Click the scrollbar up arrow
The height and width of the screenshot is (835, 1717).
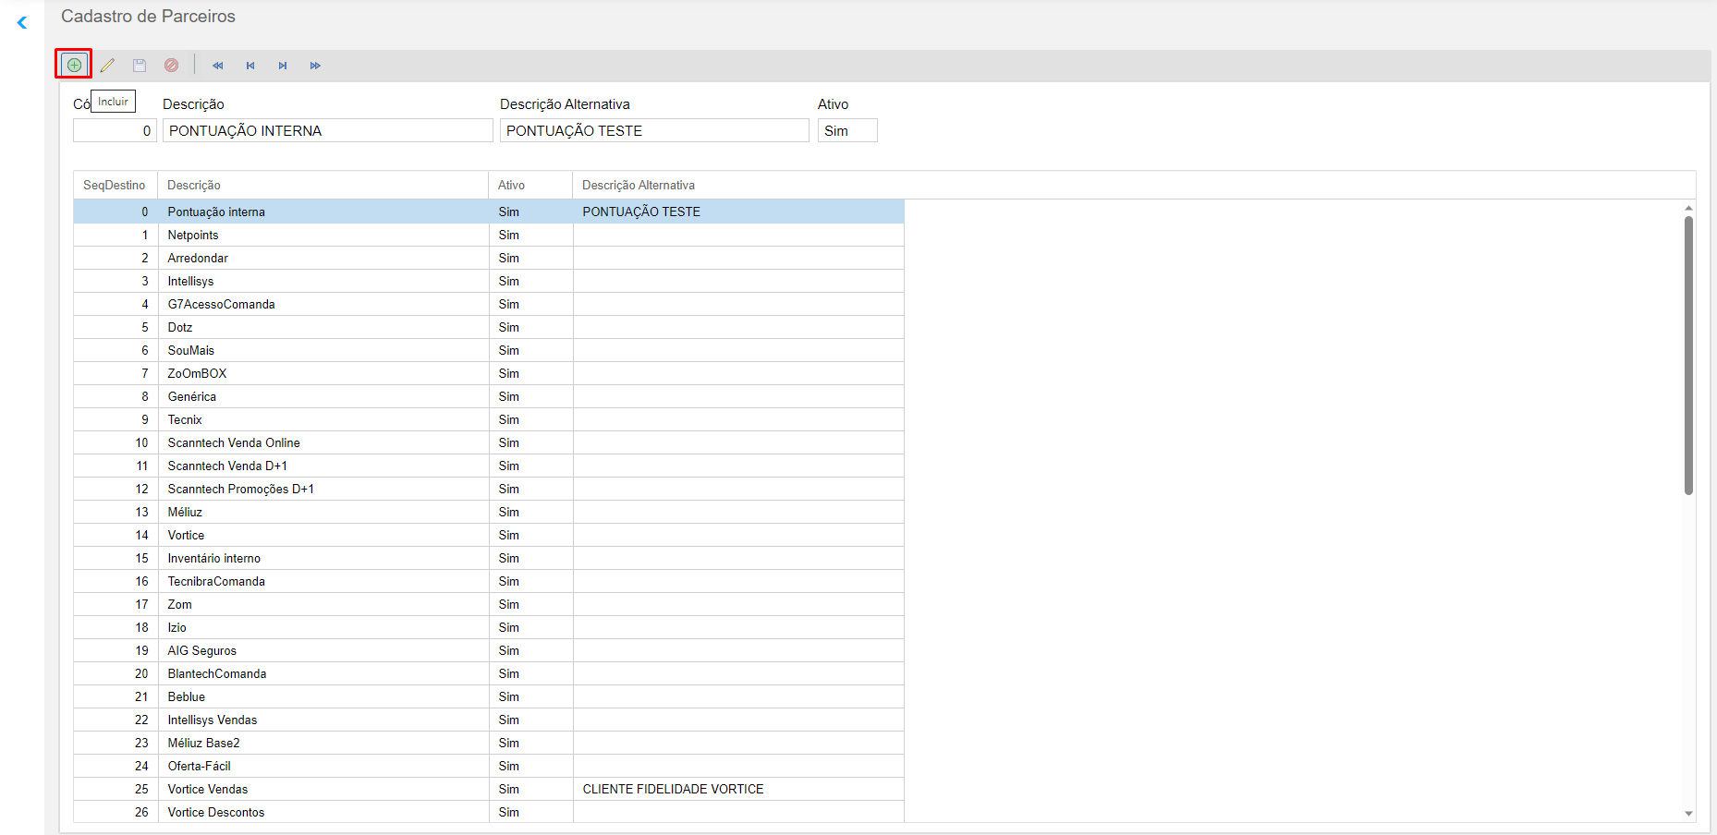[1688, 209]
